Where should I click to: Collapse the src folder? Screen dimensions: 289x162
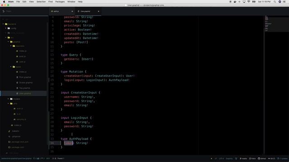(6, 37)
